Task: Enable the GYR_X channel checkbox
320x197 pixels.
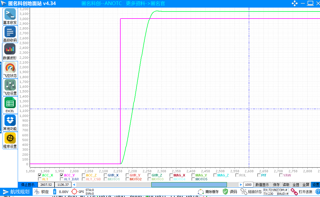Action: click(105, 175)
